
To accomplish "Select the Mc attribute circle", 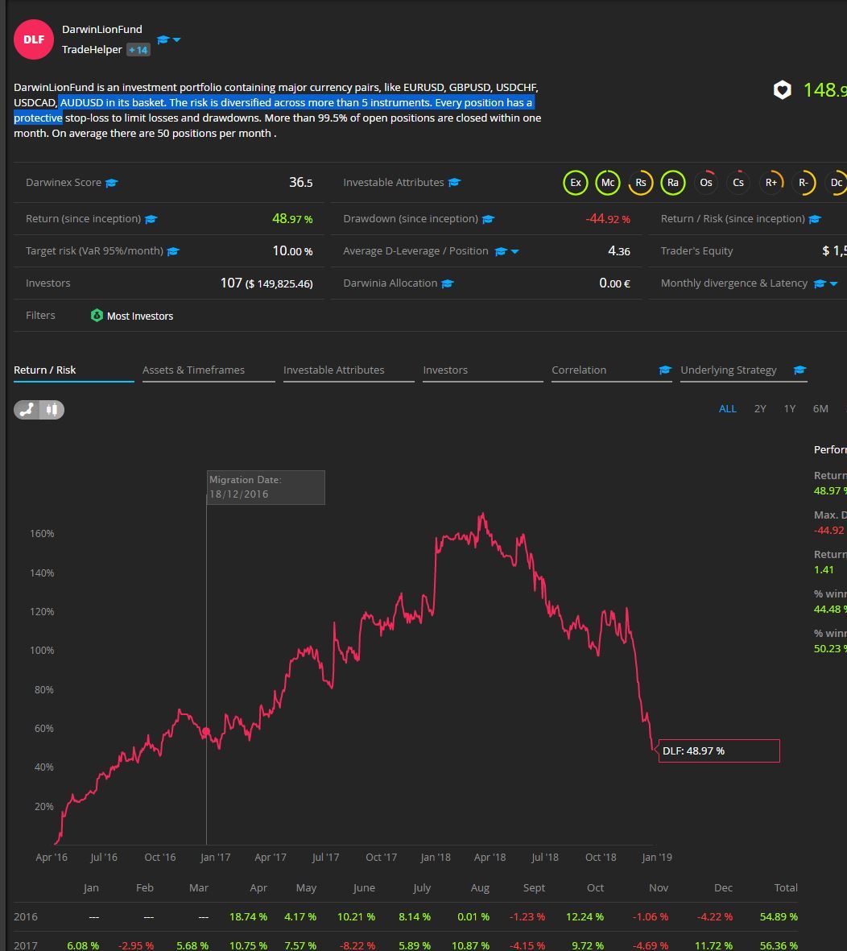I will point(608,183).
